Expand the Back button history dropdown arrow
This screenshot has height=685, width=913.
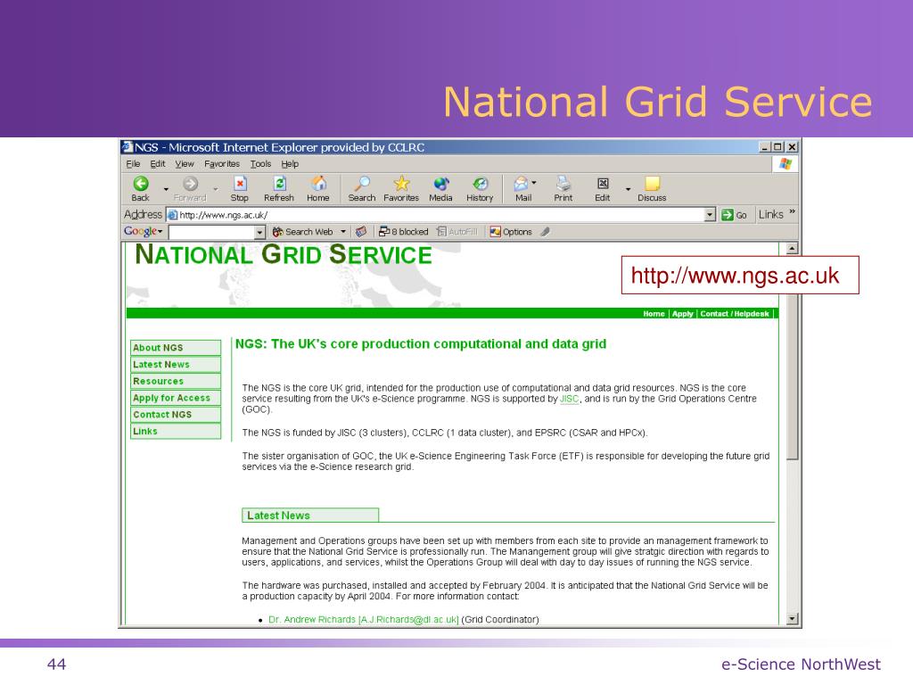[166, 189]
